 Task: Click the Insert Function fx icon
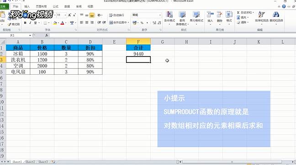point(47,35)
